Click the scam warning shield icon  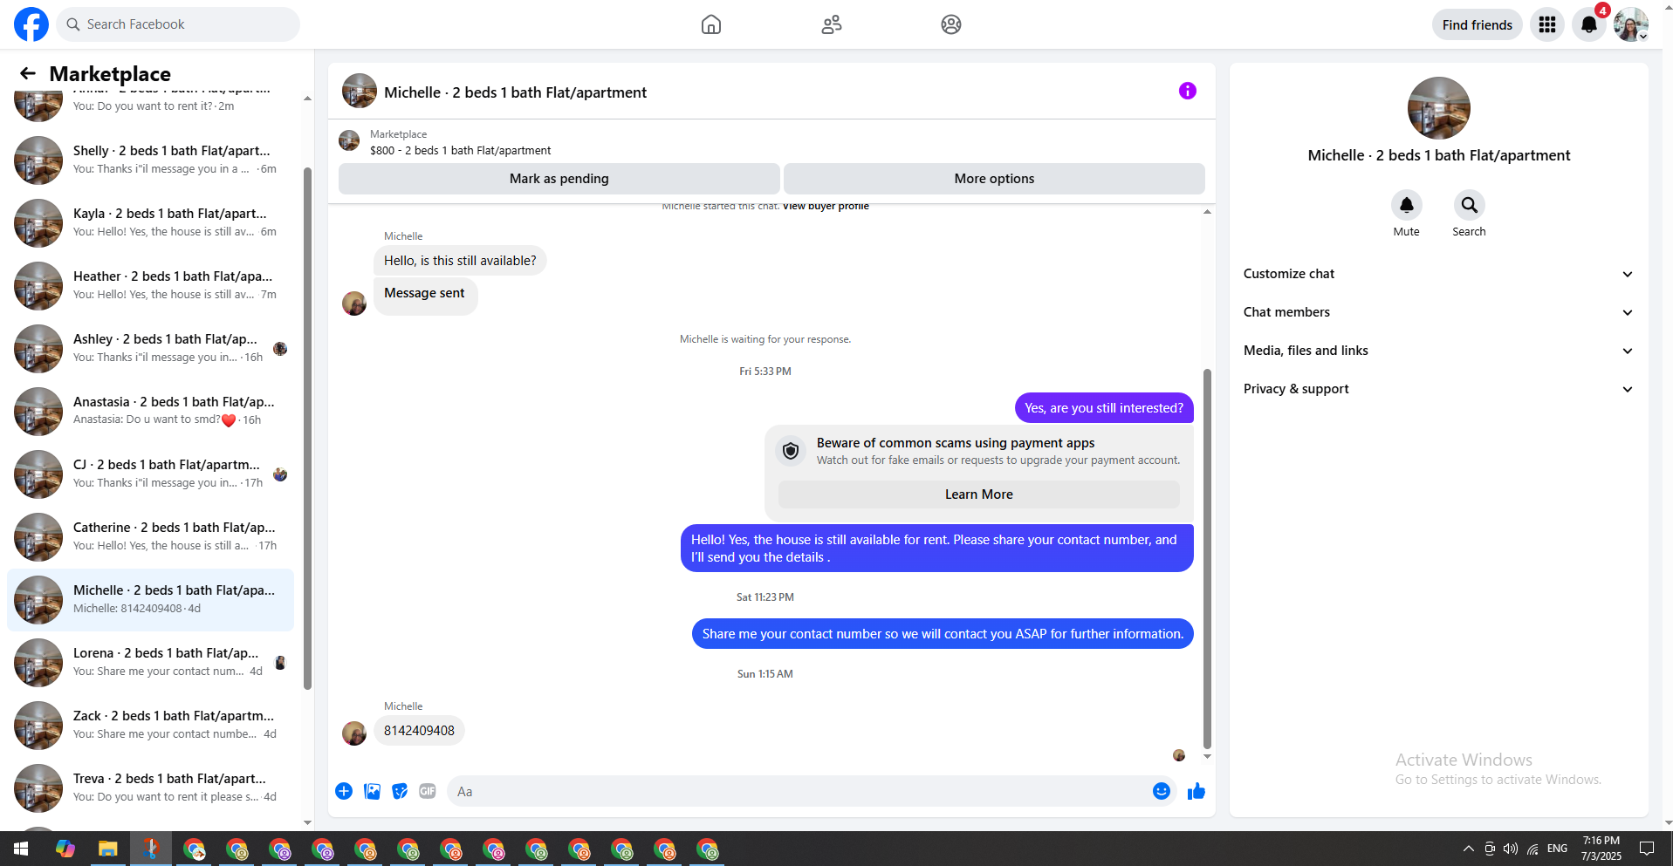coord(791,451)
